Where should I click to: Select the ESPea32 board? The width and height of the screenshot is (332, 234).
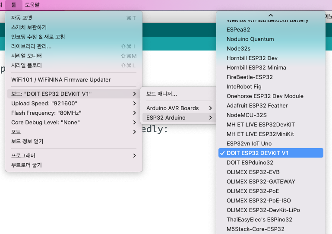[x=271, y=30]
